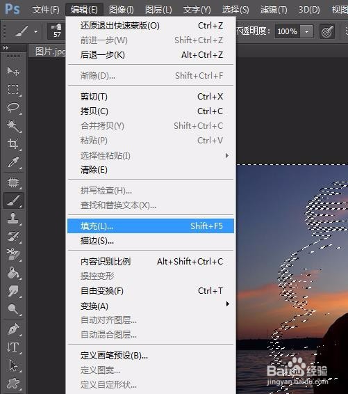Select the History Brush tool
The image size is (348, 394).
pyautogui.click(x=13, y=237)
